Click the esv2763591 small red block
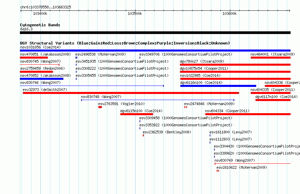 pyautogui.click(x=100, y=107)
